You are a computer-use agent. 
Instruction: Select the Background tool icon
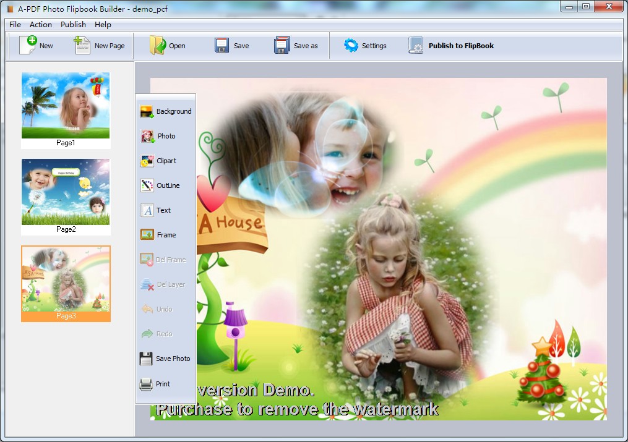click(x=147, y=112)
